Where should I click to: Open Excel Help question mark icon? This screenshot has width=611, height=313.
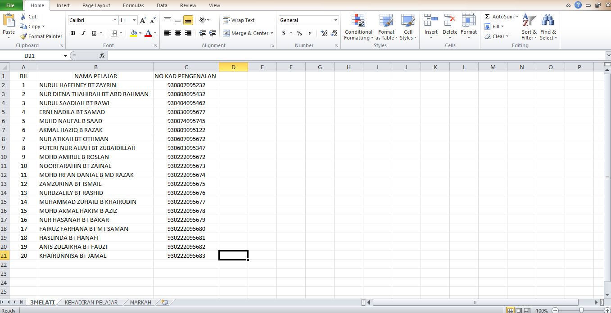pyautogui.click(x=578, y=5)
